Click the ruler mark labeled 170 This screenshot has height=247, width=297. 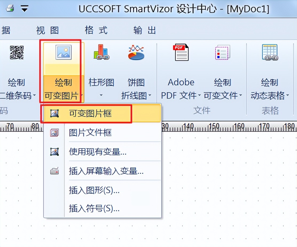[264, 126]
